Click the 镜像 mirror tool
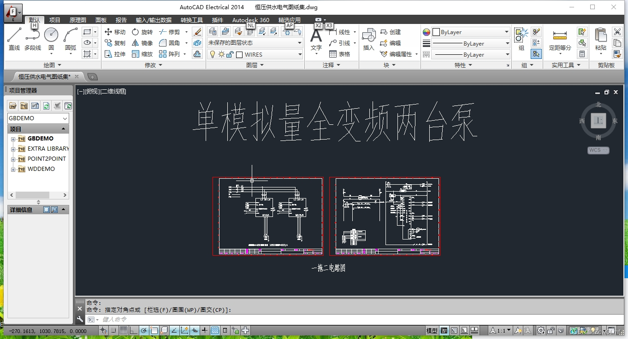 coord(142,43)
